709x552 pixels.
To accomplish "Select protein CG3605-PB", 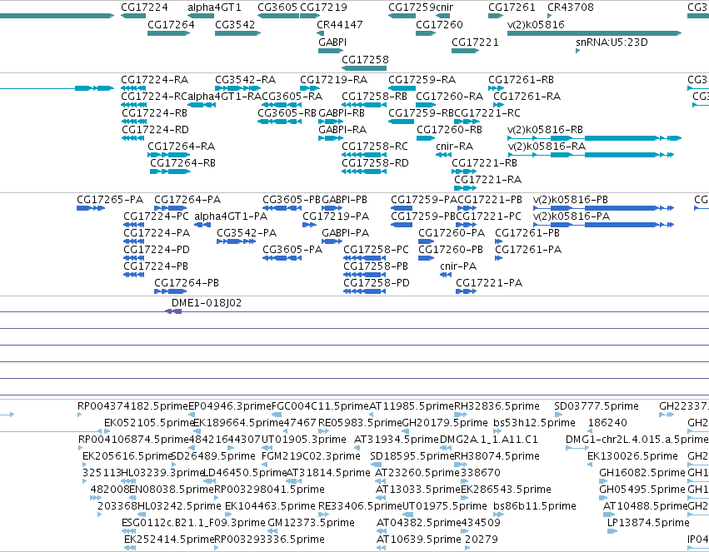I will (282, 208).
